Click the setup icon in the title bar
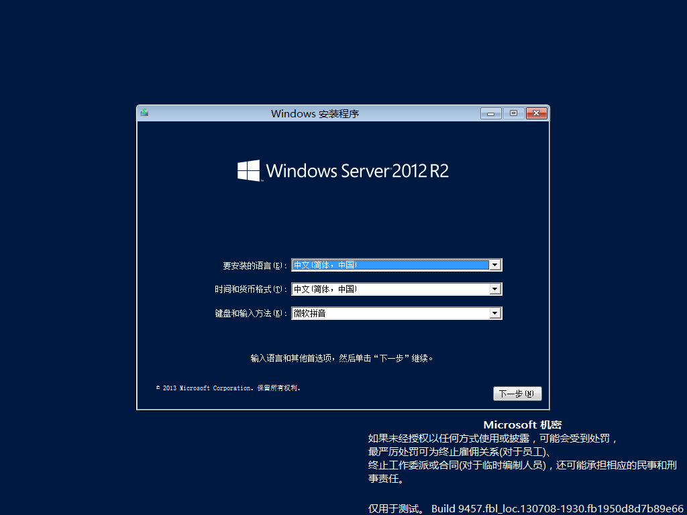The height and width of the screenshot is (515, 687). click(144, 113)
